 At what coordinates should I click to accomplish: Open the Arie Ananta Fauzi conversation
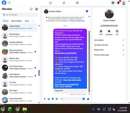19,68
